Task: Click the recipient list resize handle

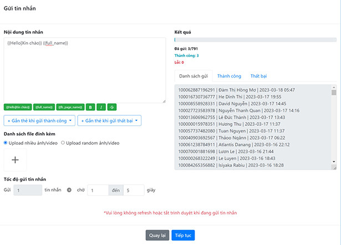Action: (x=334, y=167)
